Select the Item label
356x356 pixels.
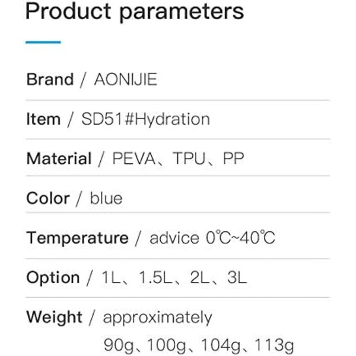point(43,119)
